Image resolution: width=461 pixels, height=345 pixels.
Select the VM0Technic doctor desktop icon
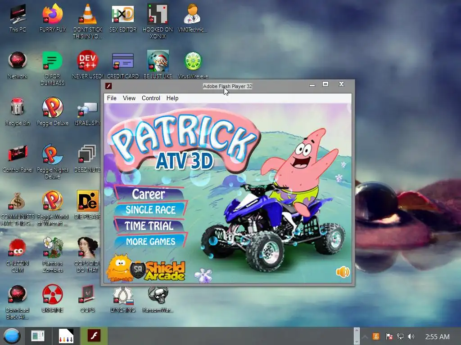pos(193,18)
